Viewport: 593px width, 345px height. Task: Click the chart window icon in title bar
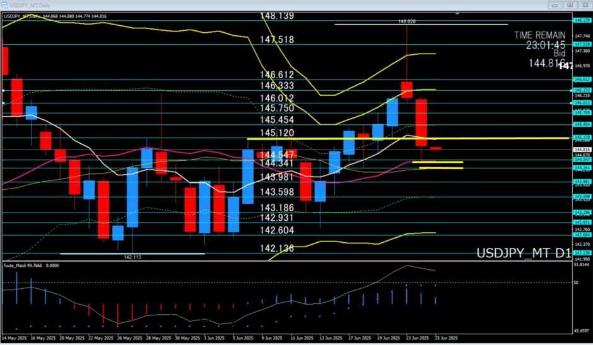pos(4,6)
